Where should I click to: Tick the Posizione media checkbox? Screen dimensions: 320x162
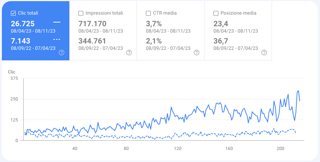tap(216, 13)
